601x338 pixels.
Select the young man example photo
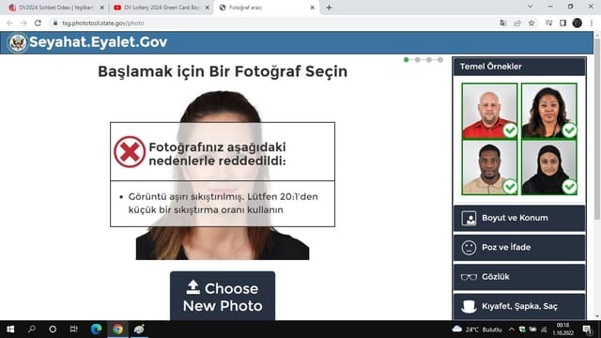pos(489,167)
